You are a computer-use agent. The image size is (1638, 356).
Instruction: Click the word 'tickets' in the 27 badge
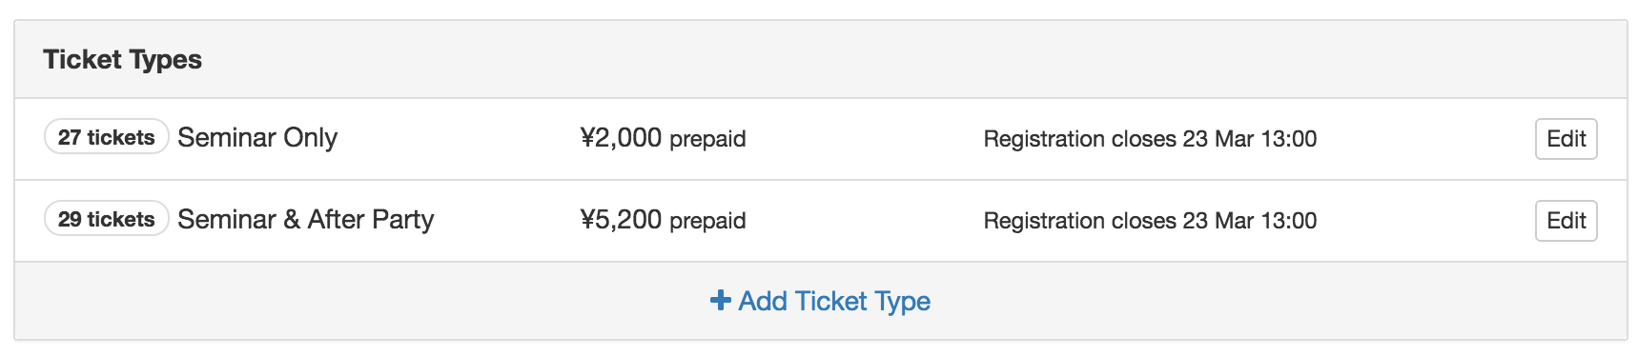[x=121, y=137]
